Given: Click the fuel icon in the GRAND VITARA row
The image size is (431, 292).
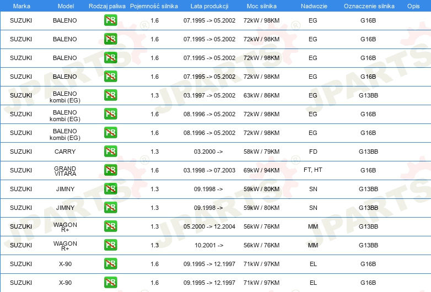Looking at the screenshot, I should 110,170.
